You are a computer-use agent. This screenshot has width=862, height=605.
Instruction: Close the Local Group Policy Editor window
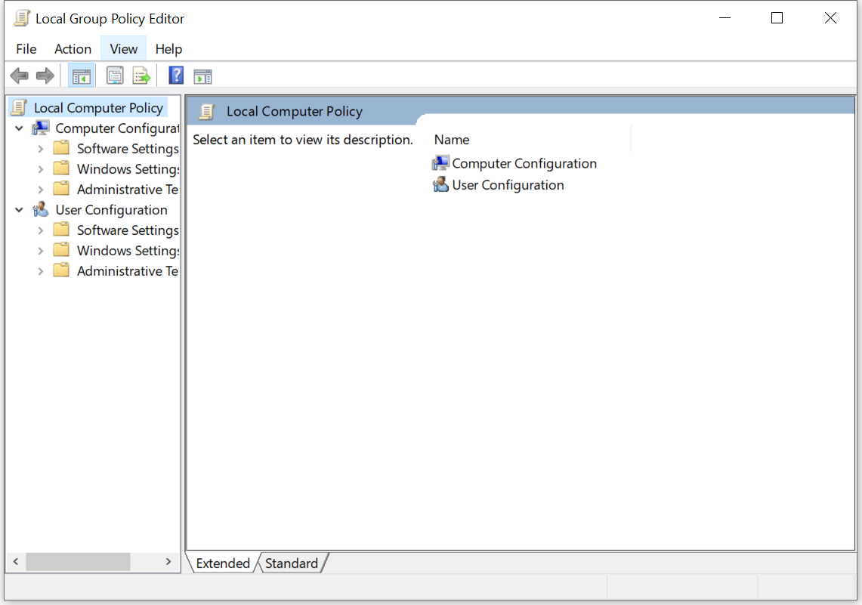click(x=830, y=18)
